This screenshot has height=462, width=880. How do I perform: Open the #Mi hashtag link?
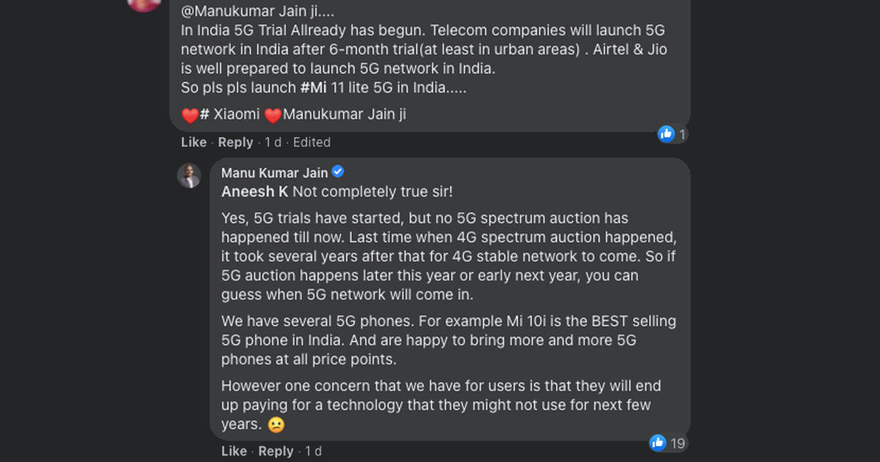coord(313,89)
